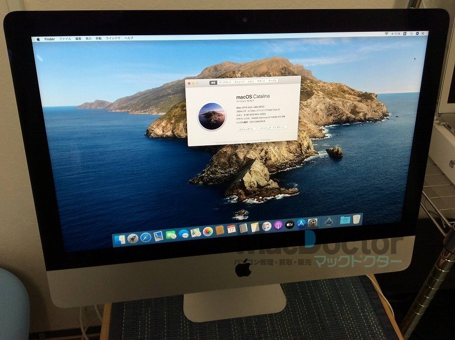Image resolution: width=455 pixels, height=340 pixels.
Task: Open 移動 menu in menu bar
Action: (98, 38)
